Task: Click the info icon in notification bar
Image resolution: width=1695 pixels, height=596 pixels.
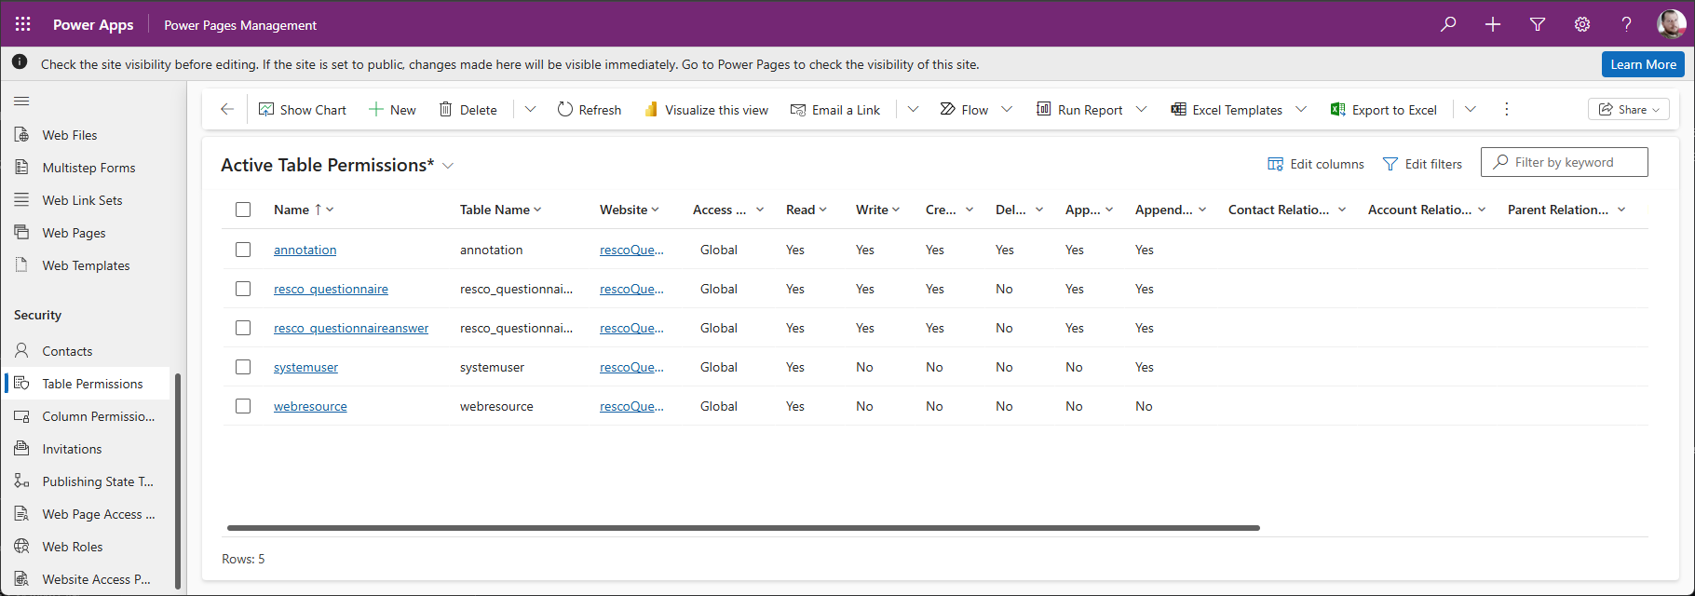Action: pyautogui.click(x=20, y=63)
